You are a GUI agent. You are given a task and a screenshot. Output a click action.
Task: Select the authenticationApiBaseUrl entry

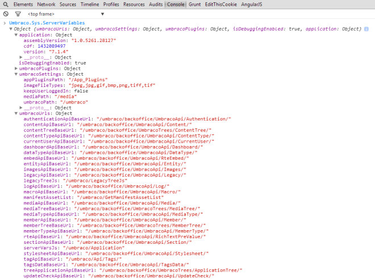point(127,119)
